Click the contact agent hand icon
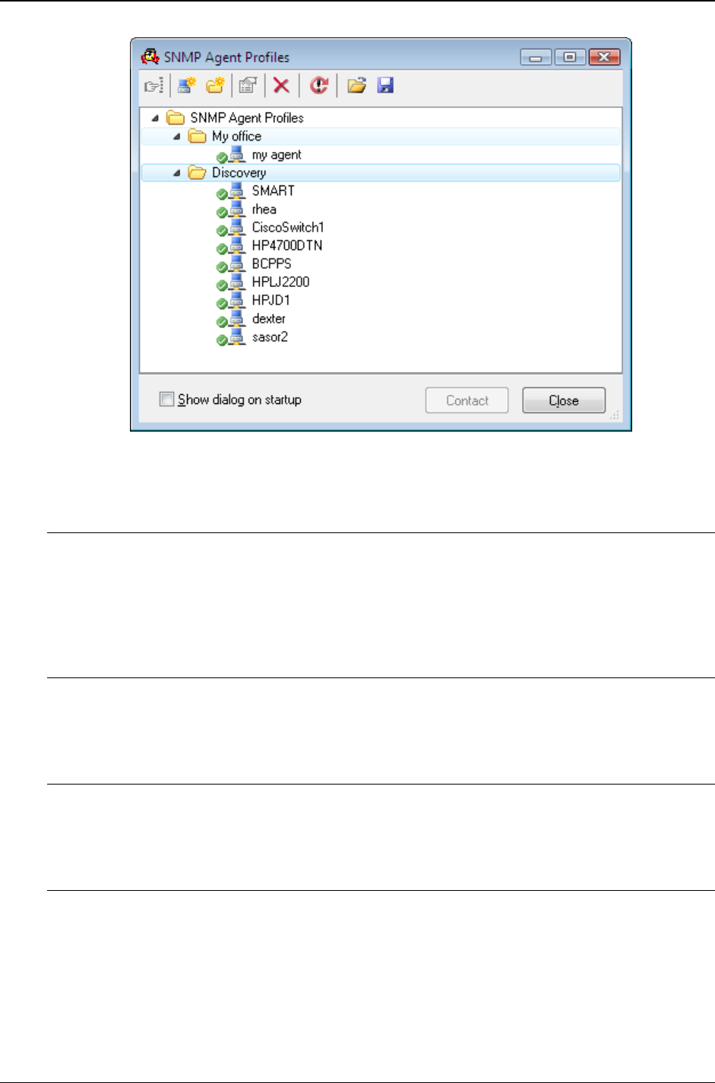The image size is (715, 1083). (154, 86)
